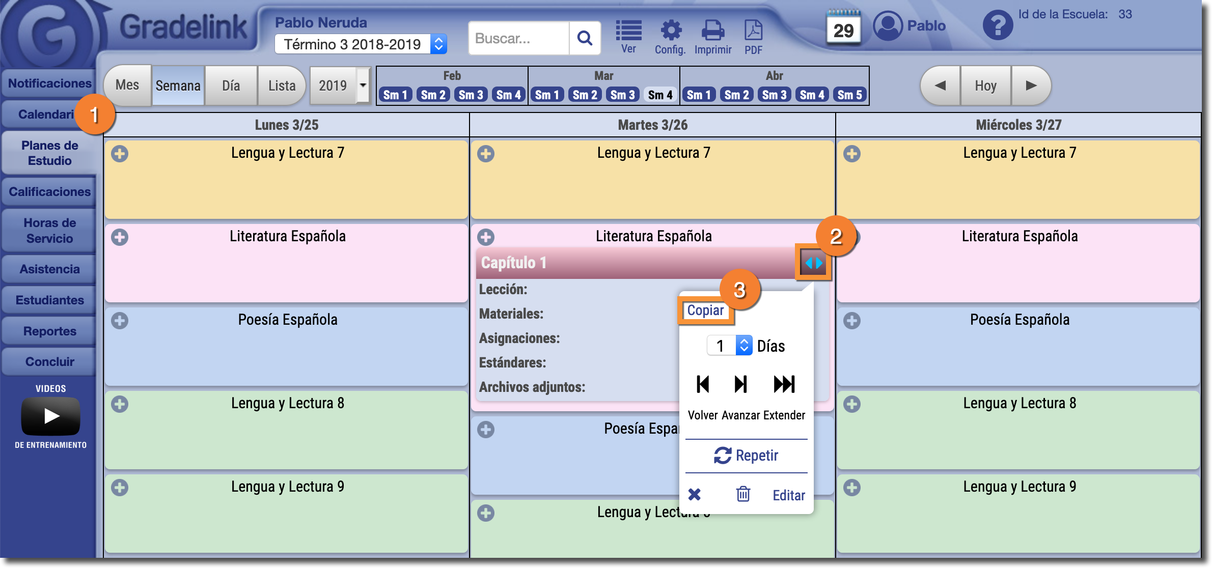This screenshot has width=1212, height=568.
Task: Expand the 2019 year dropdown
Action: (363, 86)
